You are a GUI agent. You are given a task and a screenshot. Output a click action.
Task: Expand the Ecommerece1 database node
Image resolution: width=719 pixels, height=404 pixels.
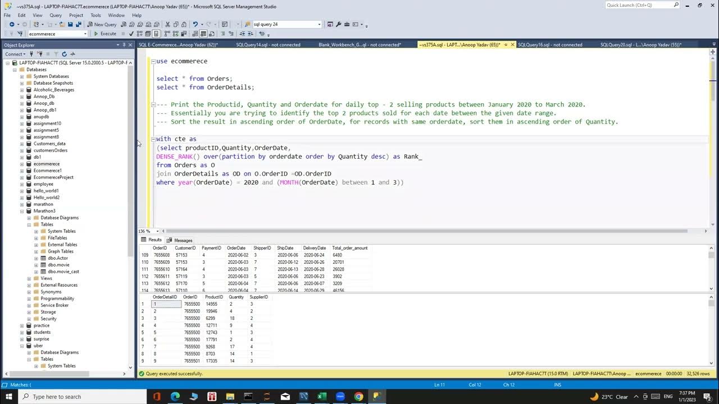[22, 171]
